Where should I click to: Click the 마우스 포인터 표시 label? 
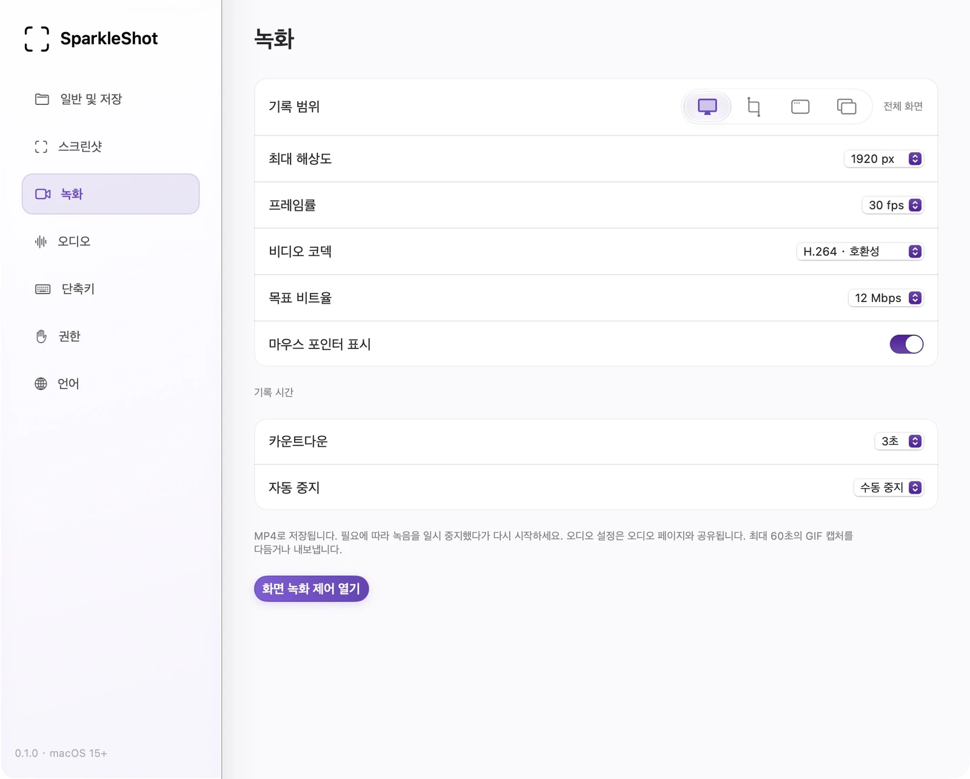pos(319,344)
